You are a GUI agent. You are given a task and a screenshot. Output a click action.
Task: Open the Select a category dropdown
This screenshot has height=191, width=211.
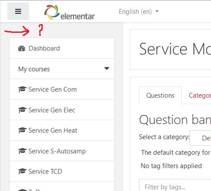pyautogui.click(x=200, y=138)
